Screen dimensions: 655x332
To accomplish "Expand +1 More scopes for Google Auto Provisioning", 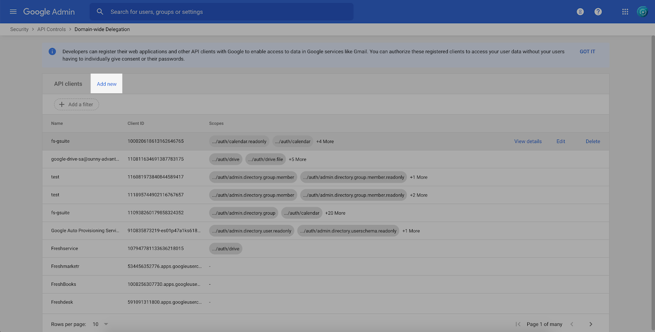I will [x=411, y=231].
